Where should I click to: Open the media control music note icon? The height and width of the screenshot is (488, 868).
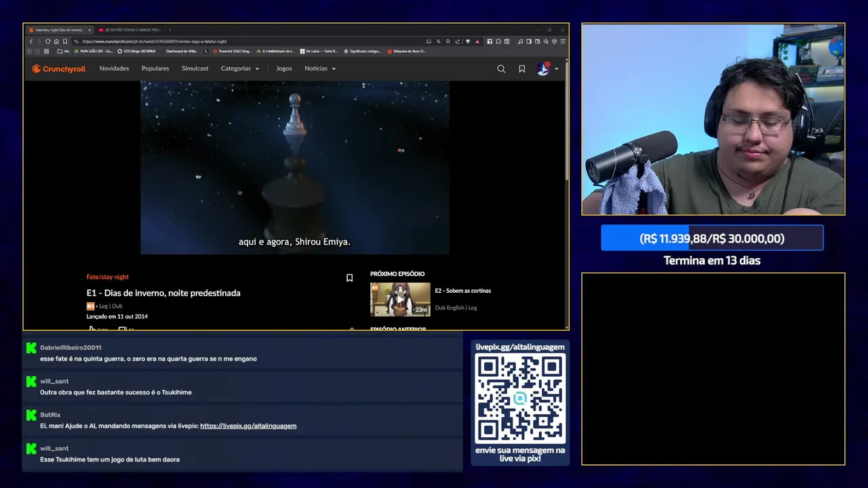point(520,41)
